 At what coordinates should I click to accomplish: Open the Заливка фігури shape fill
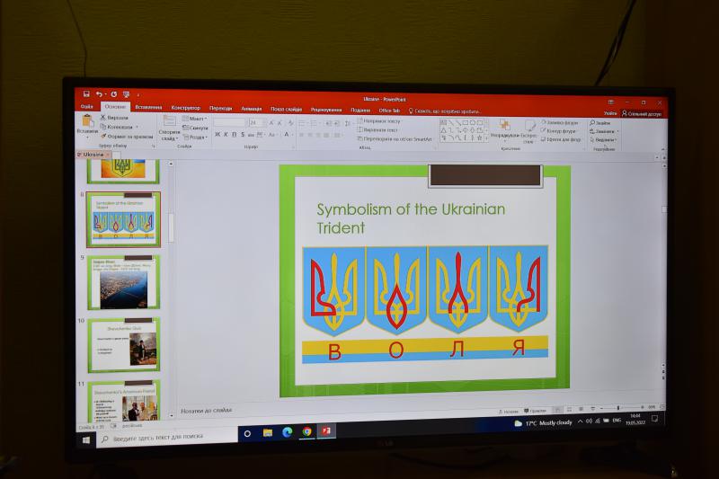click(559, 122)
